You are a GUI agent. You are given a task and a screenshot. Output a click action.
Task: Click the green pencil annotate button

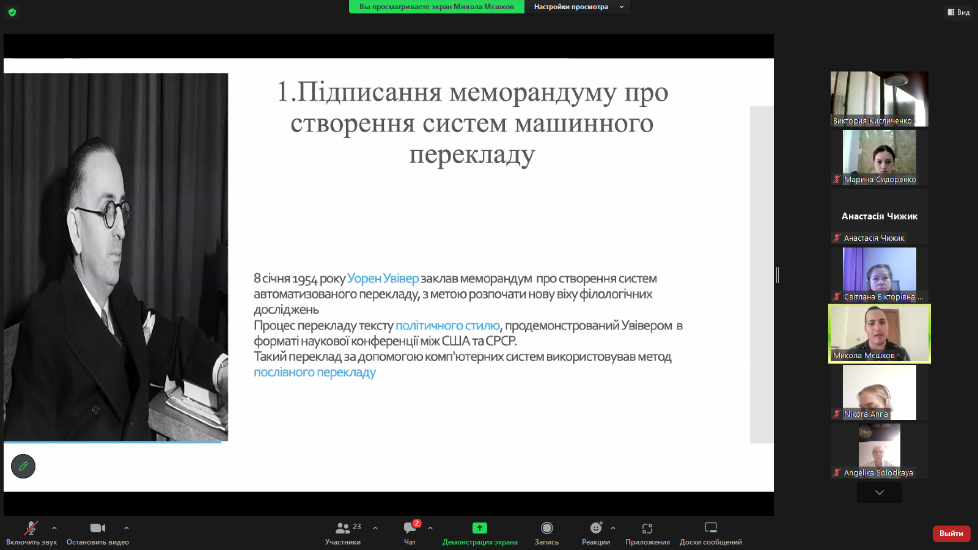tap(23, 466)
